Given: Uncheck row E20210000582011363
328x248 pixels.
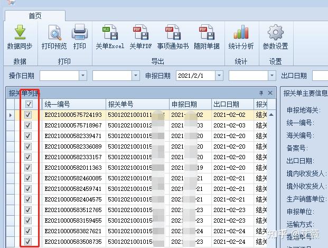Looking at the screenshot, I should click(x=28, y=168).
